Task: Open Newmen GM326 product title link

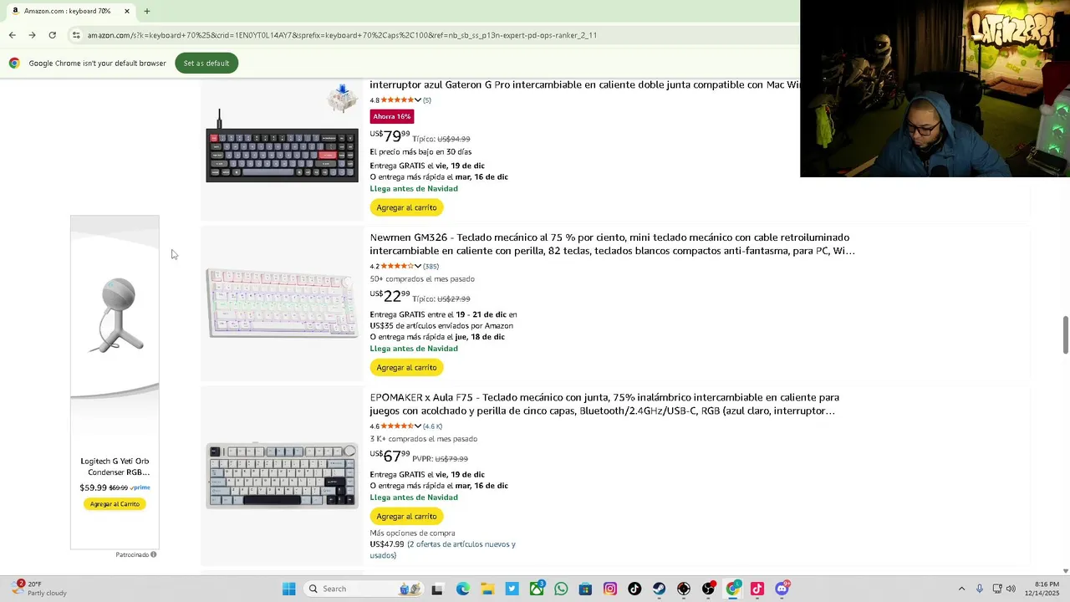Action: click(x=613, y=244)
